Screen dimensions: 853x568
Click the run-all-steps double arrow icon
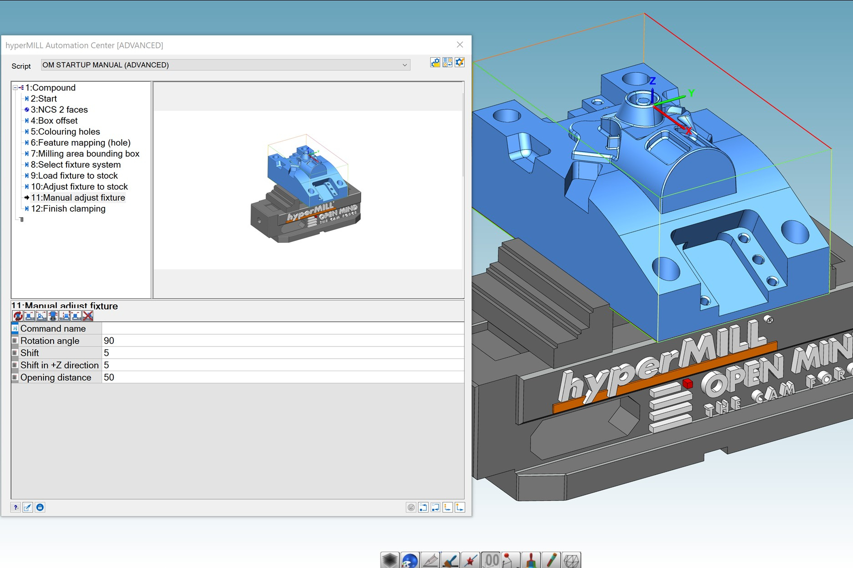pos(448,507)
